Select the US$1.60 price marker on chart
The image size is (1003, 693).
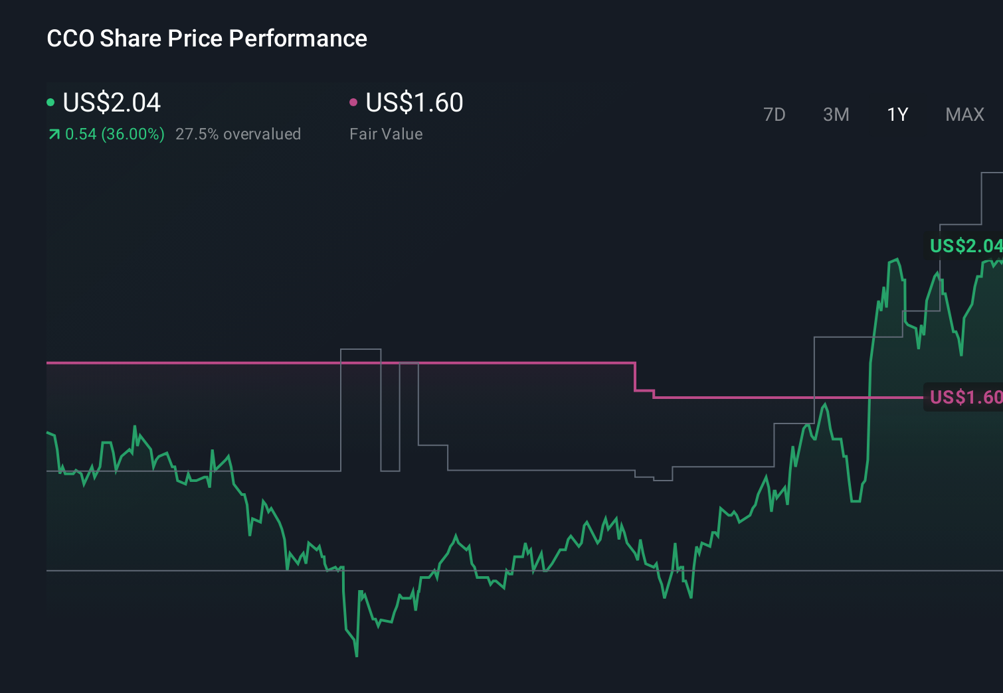pos(964,398)
